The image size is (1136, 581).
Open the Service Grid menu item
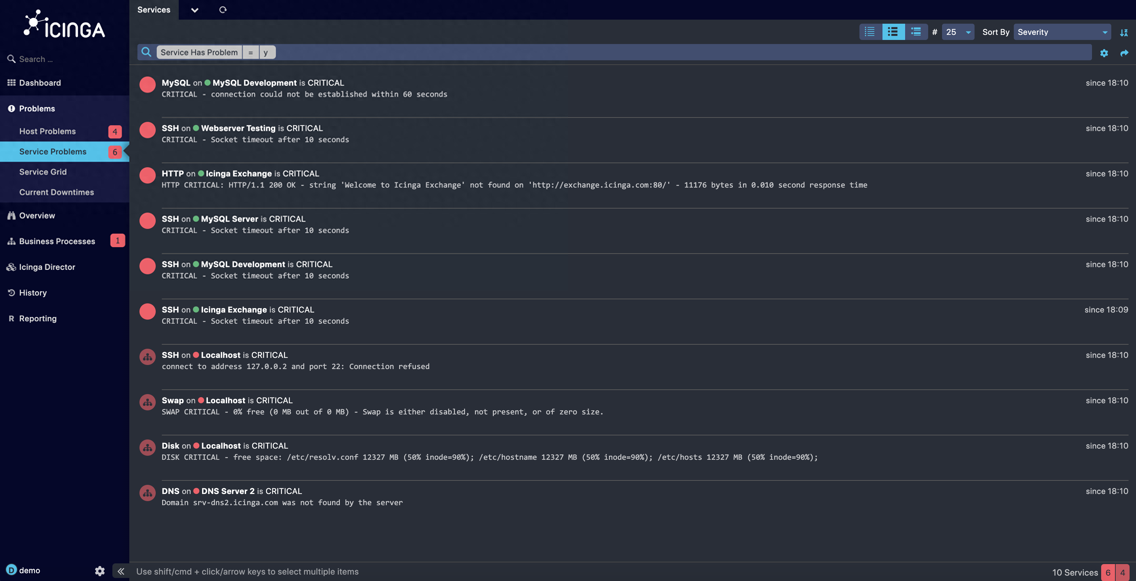point(43,172)
